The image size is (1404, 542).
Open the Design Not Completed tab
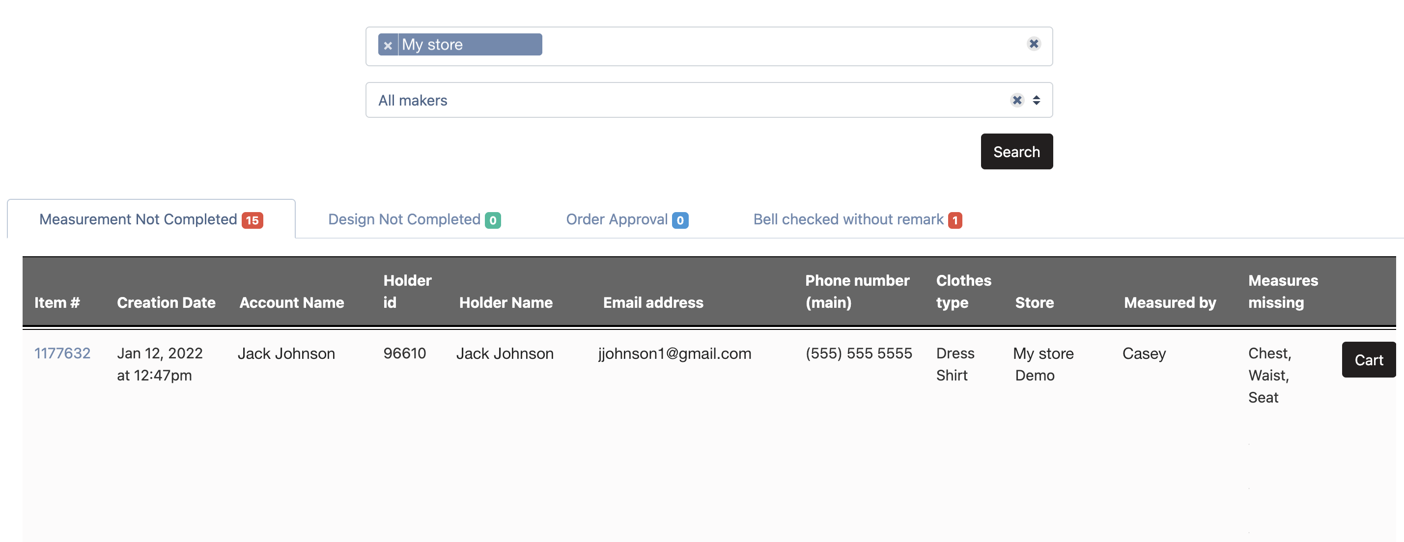(x=404, y=219)
